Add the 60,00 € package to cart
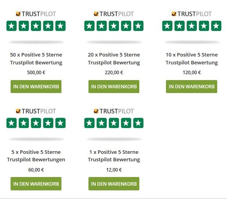Screen dimensions: 227x199 (36, 184)
